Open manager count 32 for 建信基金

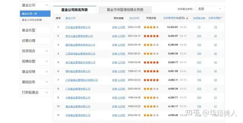click(x=215, y=45)
